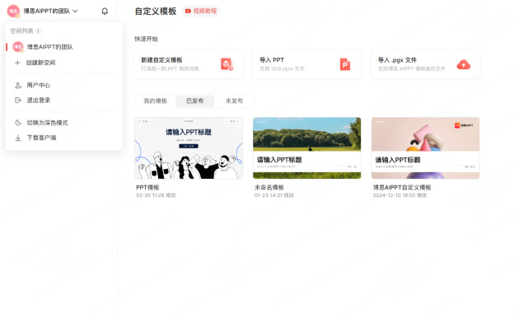Switch to the 未发布 tab
The width and height of the screenshot is (519, 315).
(234, 101)
